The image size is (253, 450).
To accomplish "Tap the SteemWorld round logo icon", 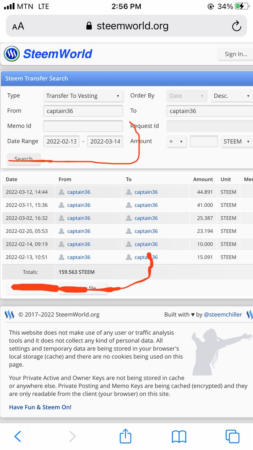I will pos(12,54).
